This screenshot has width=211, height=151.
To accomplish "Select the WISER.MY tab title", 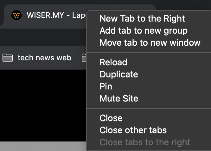I will point(56,15).
